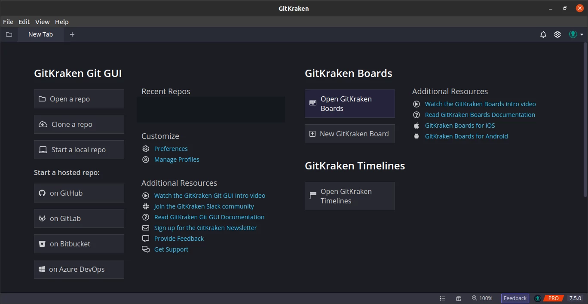Open the repository folder icon in tab bar
588x304 pixels.
point(9,34)
